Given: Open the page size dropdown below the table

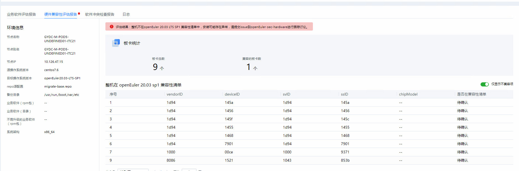Looking at the screenshot, I should click(x=133, y=170).
